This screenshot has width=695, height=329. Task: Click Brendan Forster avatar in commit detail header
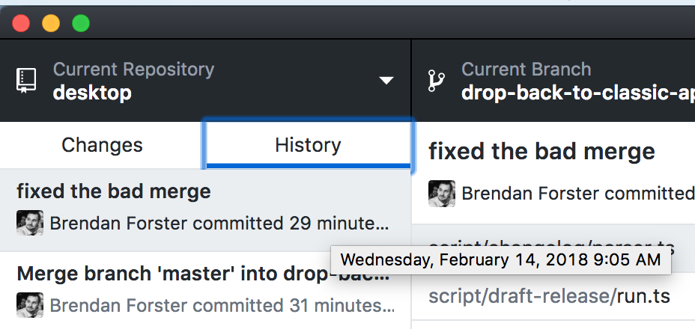(x=442, y=194)
